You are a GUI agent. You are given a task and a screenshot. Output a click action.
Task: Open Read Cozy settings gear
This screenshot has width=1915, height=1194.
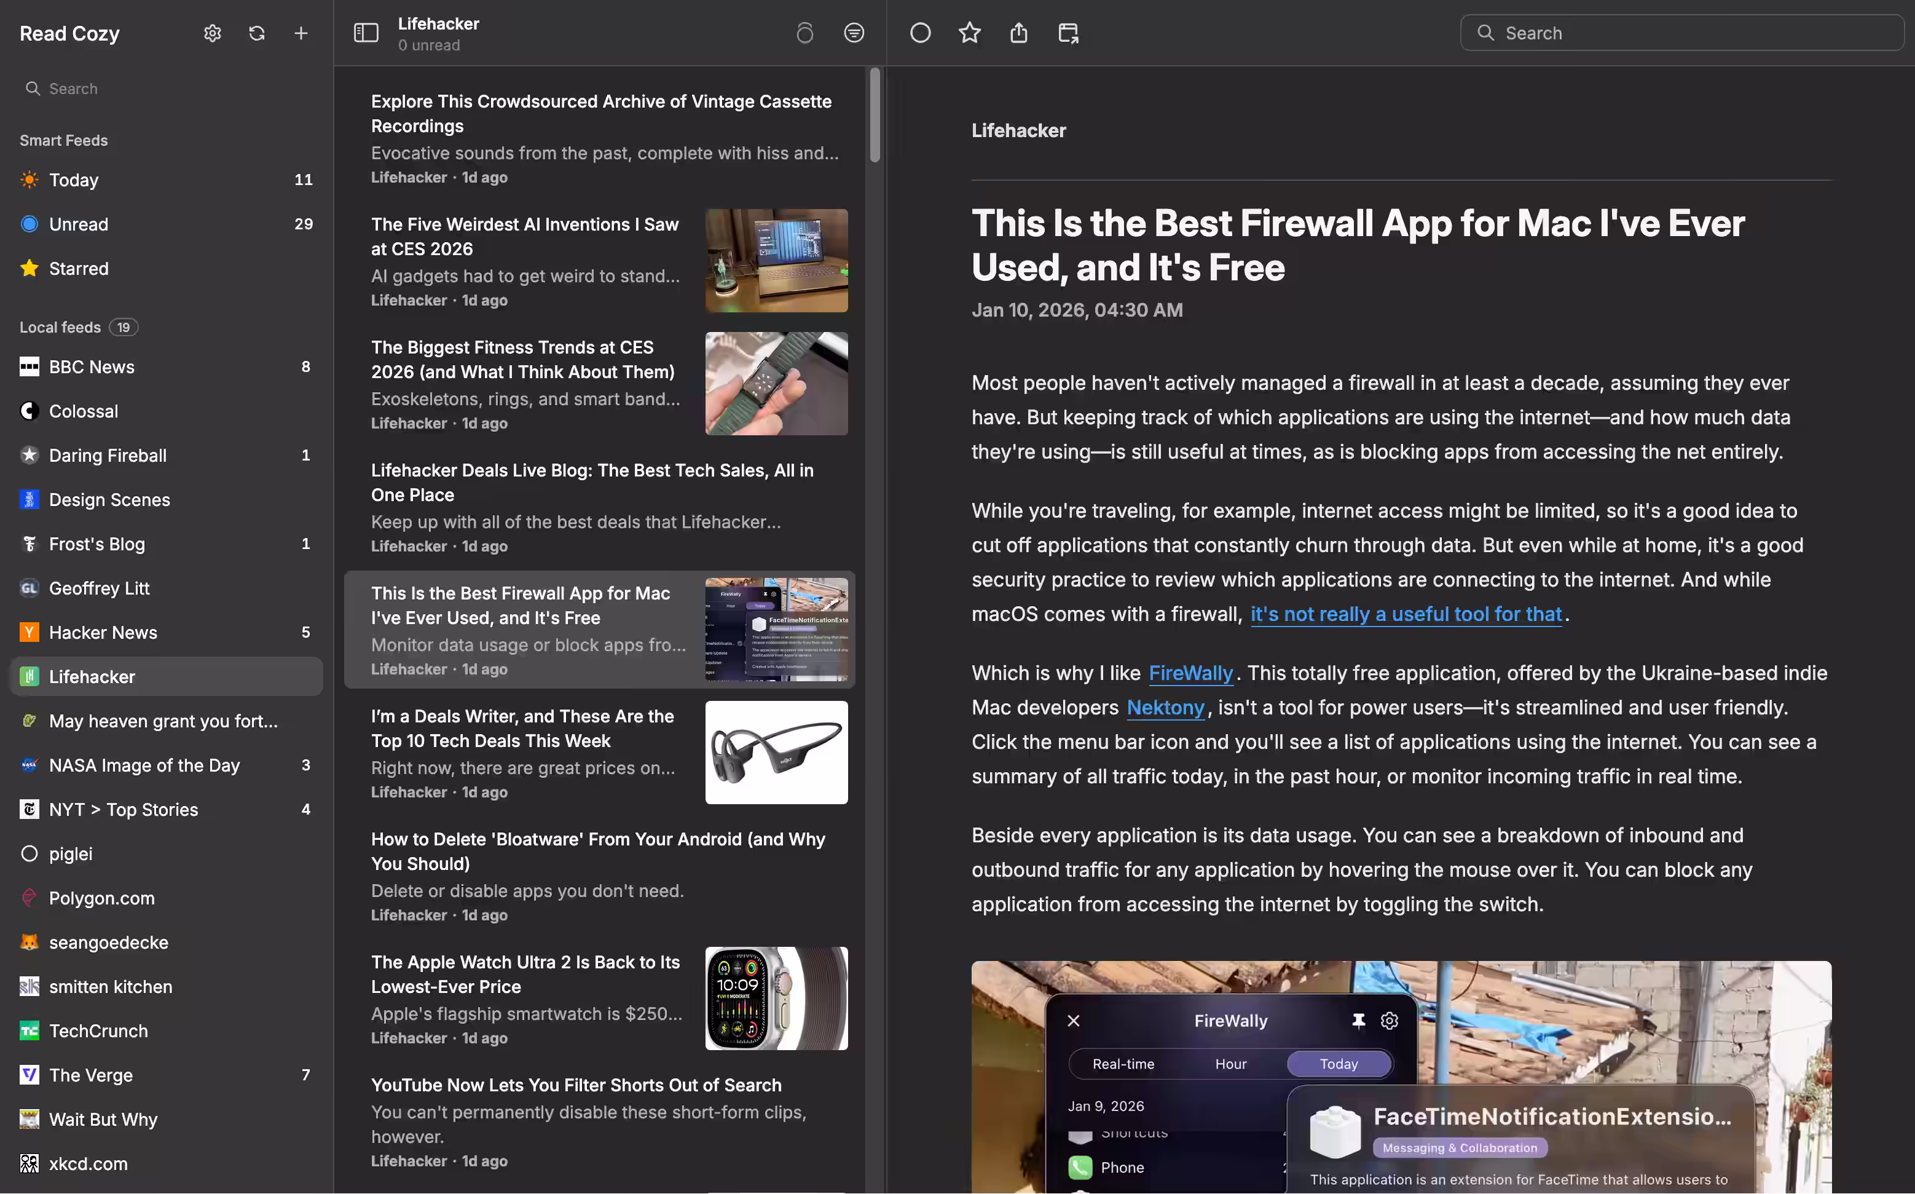tap(213, 33)
